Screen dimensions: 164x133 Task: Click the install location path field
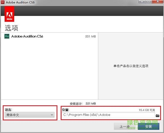click(108, 115)
